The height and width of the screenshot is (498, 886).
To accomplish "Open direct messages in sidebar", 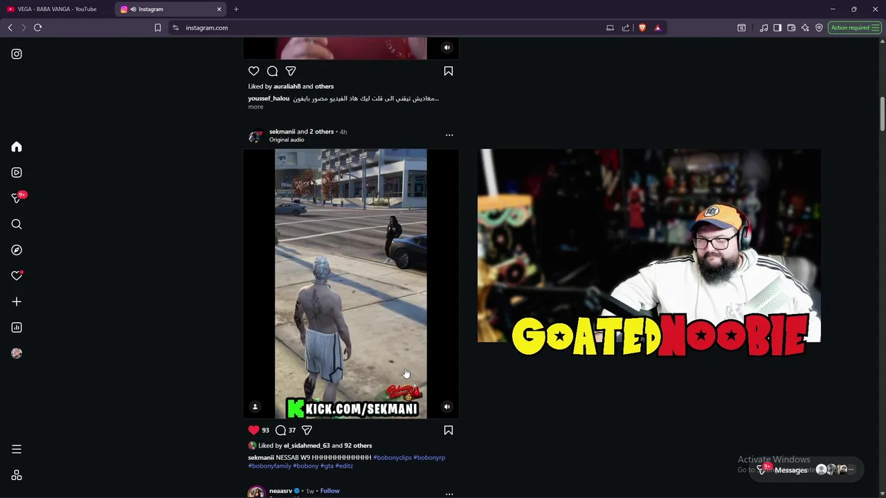I will pos(17,198).
